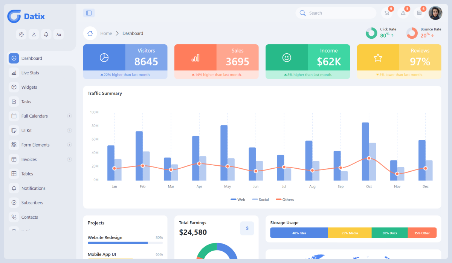Click the Tasks checkbox icon
Screen dimensions: 452x263
[14, 101]
